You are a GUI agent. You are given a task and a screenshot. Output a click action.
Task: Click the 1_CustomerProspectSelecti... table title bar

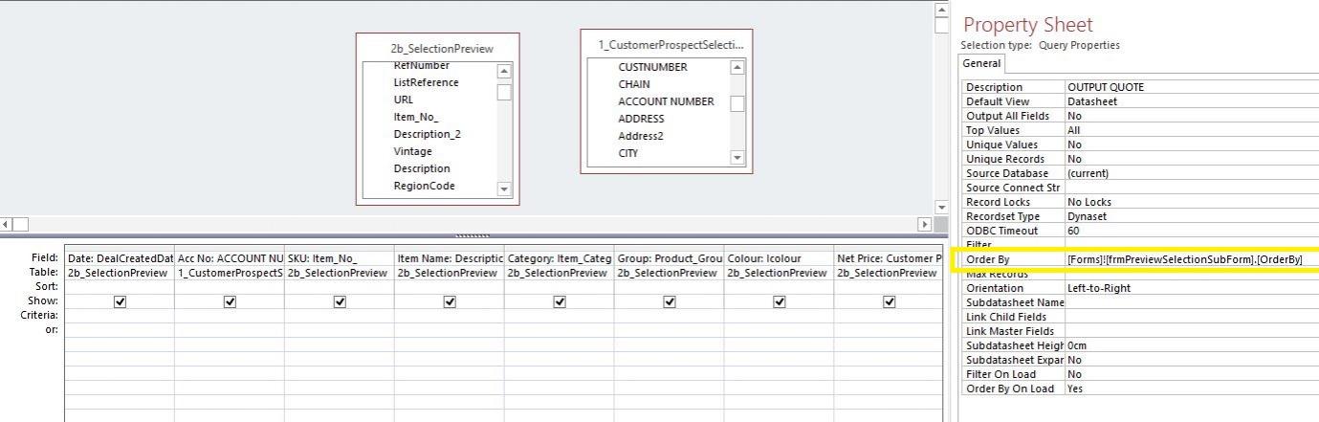point(667,44)
